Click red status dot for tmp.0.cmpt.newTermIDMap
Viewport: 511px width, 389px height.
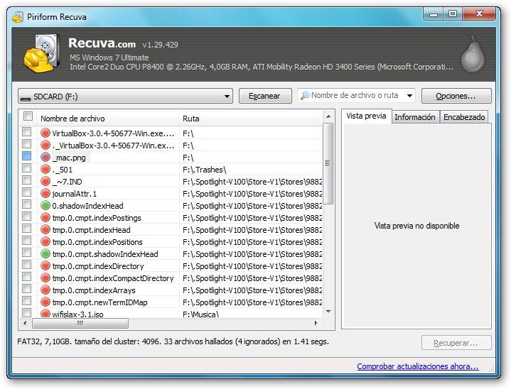pyautogui.click(x=45, y=302)
